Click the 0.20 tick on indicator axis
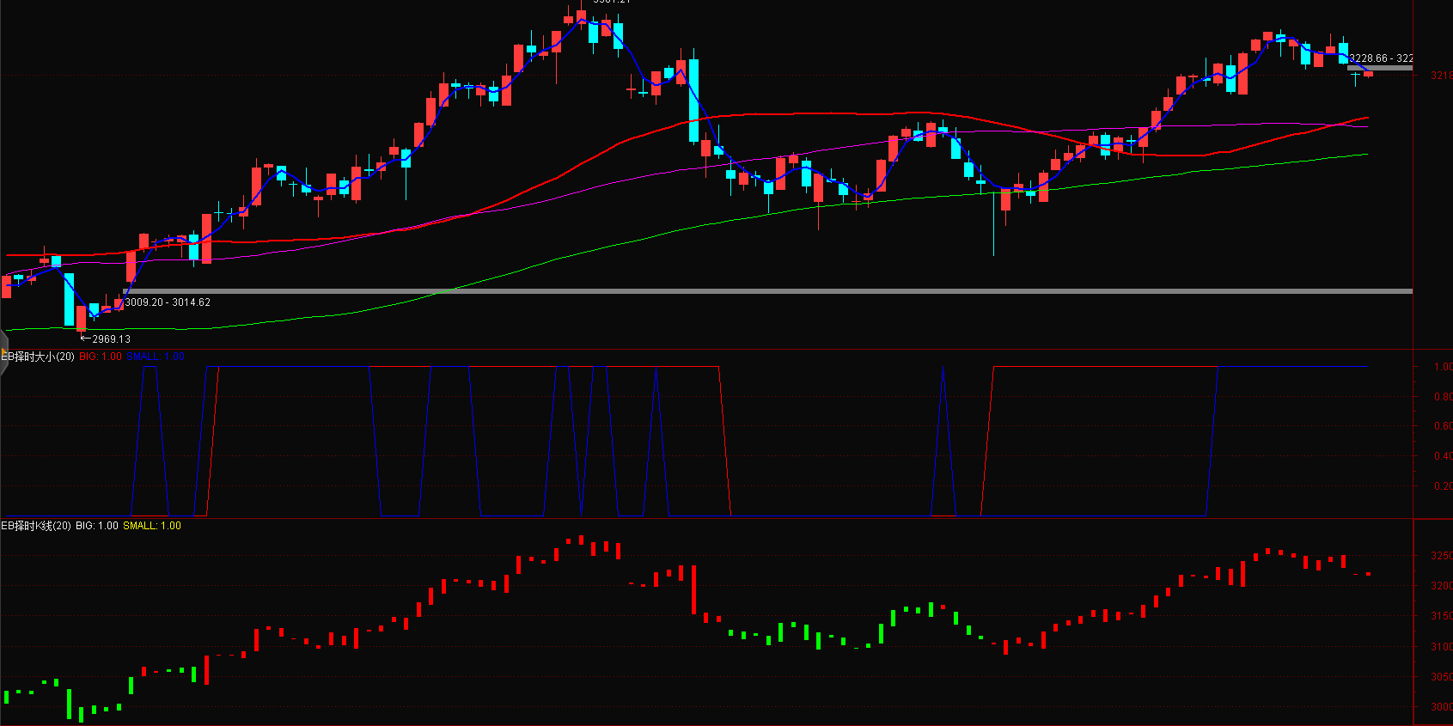The width and height of the screenshot is (1453, 726). click(x=1443, y=486)
